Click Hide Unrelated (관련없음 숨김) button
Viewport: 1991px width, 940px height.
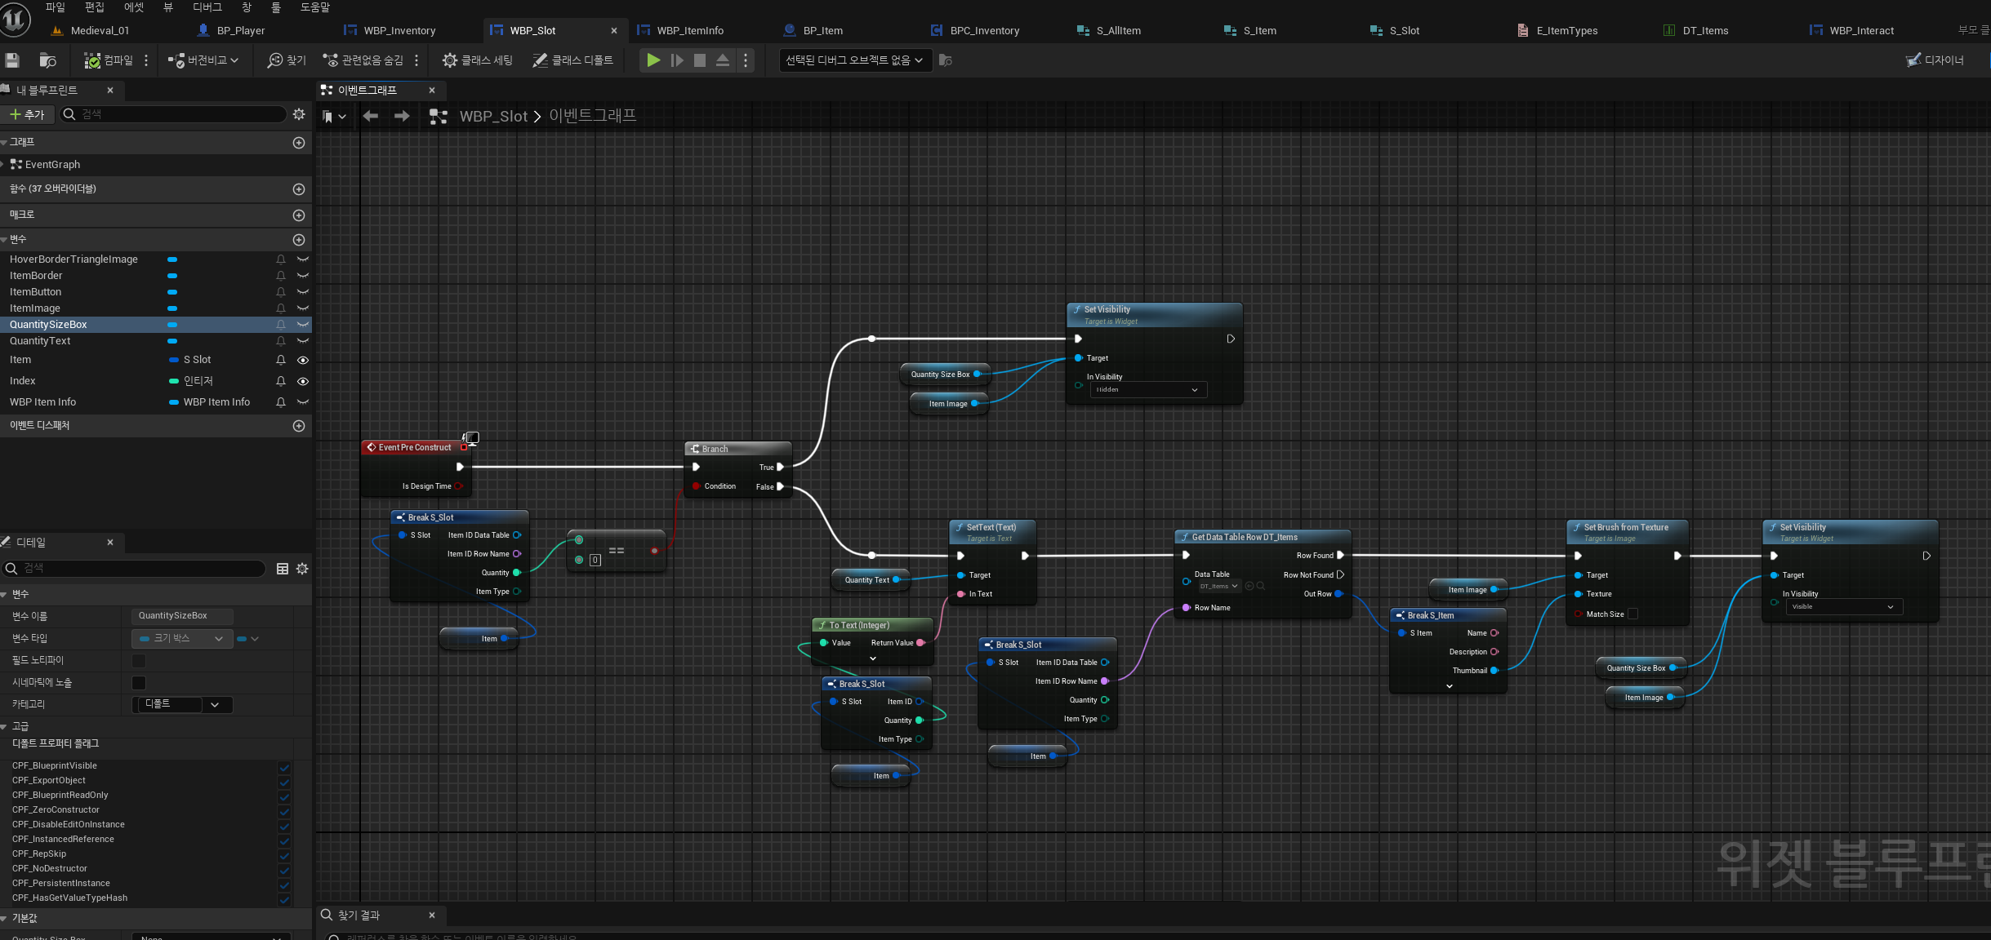(363, 60)
